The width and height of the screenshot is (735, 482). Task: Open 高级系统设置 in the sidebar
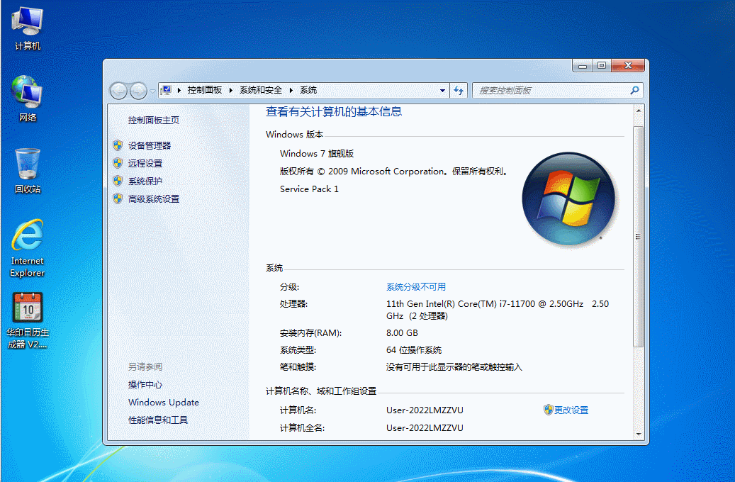coord(154,199)
